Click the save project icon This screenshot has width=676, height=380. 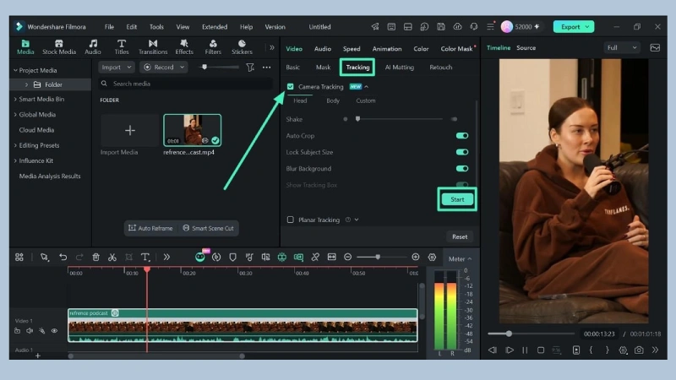pyautogui.click(x=440, y=27)
